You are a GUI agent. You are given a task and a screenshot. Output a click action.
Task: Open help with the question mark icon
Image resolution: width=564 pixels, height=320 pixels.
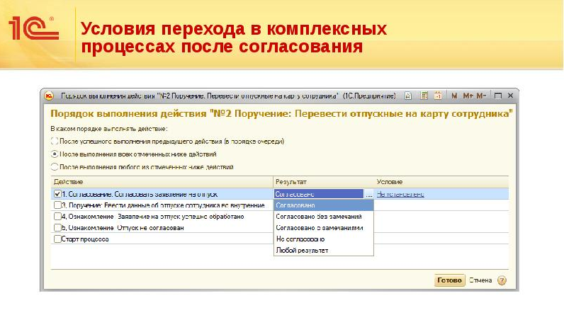coord(502,280)
